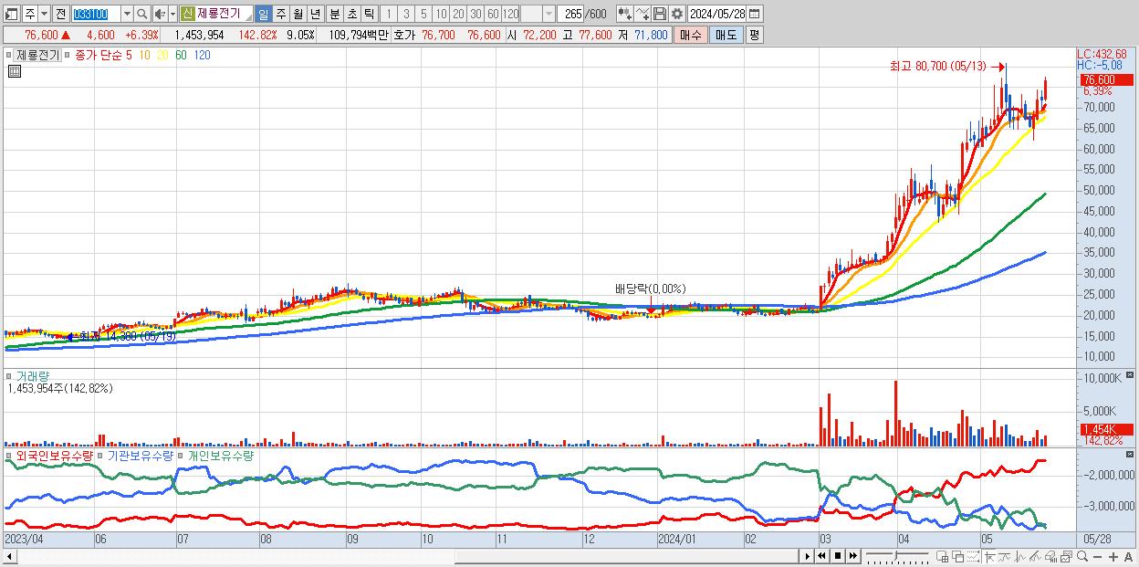Click the horizontal scrollbar right arrow at chart bottom
Viewport: 1139px width, 567px height.
point(807,556)
